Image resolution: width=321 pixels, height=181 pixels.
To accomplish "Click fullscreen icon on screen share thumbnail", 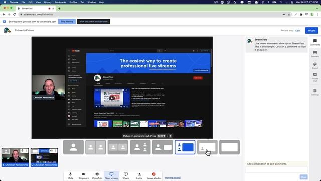I will (x=35, y=151).
